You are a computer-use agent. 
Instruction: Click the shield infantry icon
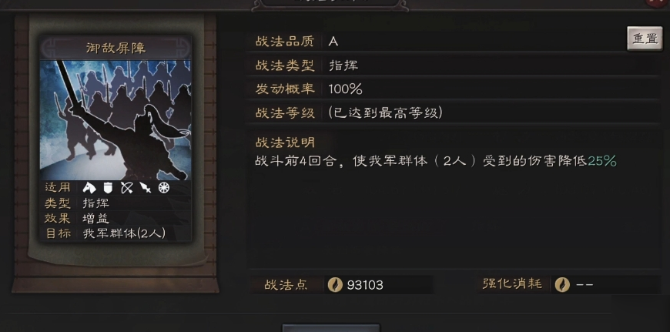(x=108, y=188)
